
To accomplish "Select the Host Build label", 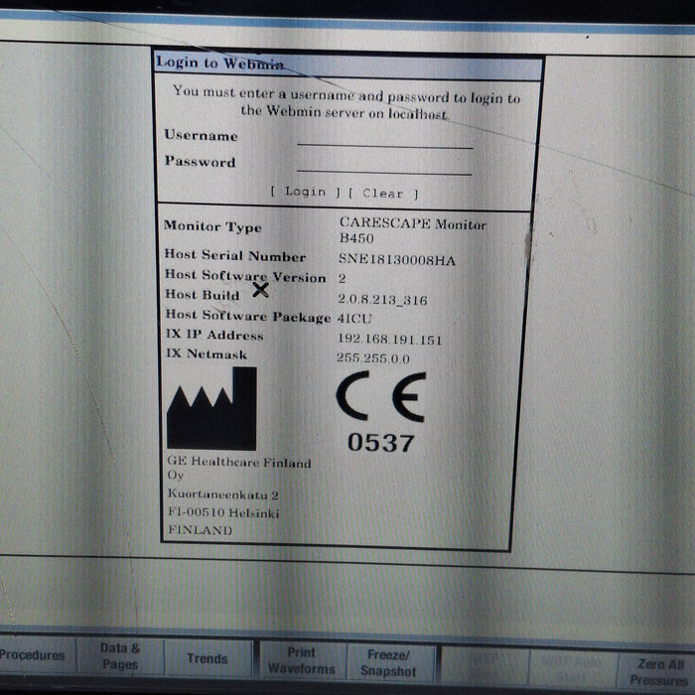I will [203, 295].
